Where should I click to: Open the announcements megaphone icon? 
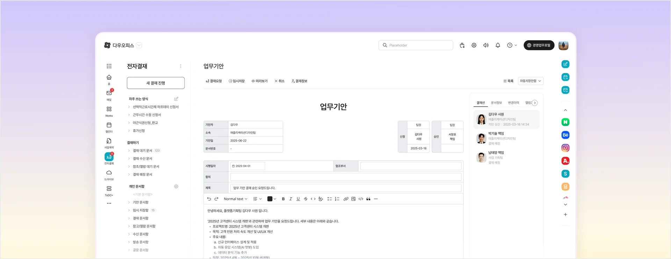[x=486, y=45]
